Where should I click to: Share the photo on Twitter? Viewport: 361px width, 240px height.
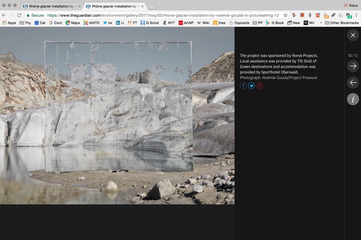[251, 86]
